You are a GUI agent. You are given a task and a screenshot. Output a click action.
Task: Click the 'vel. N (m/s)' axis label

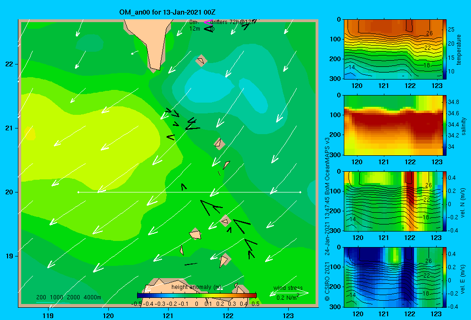coord(463,203)
